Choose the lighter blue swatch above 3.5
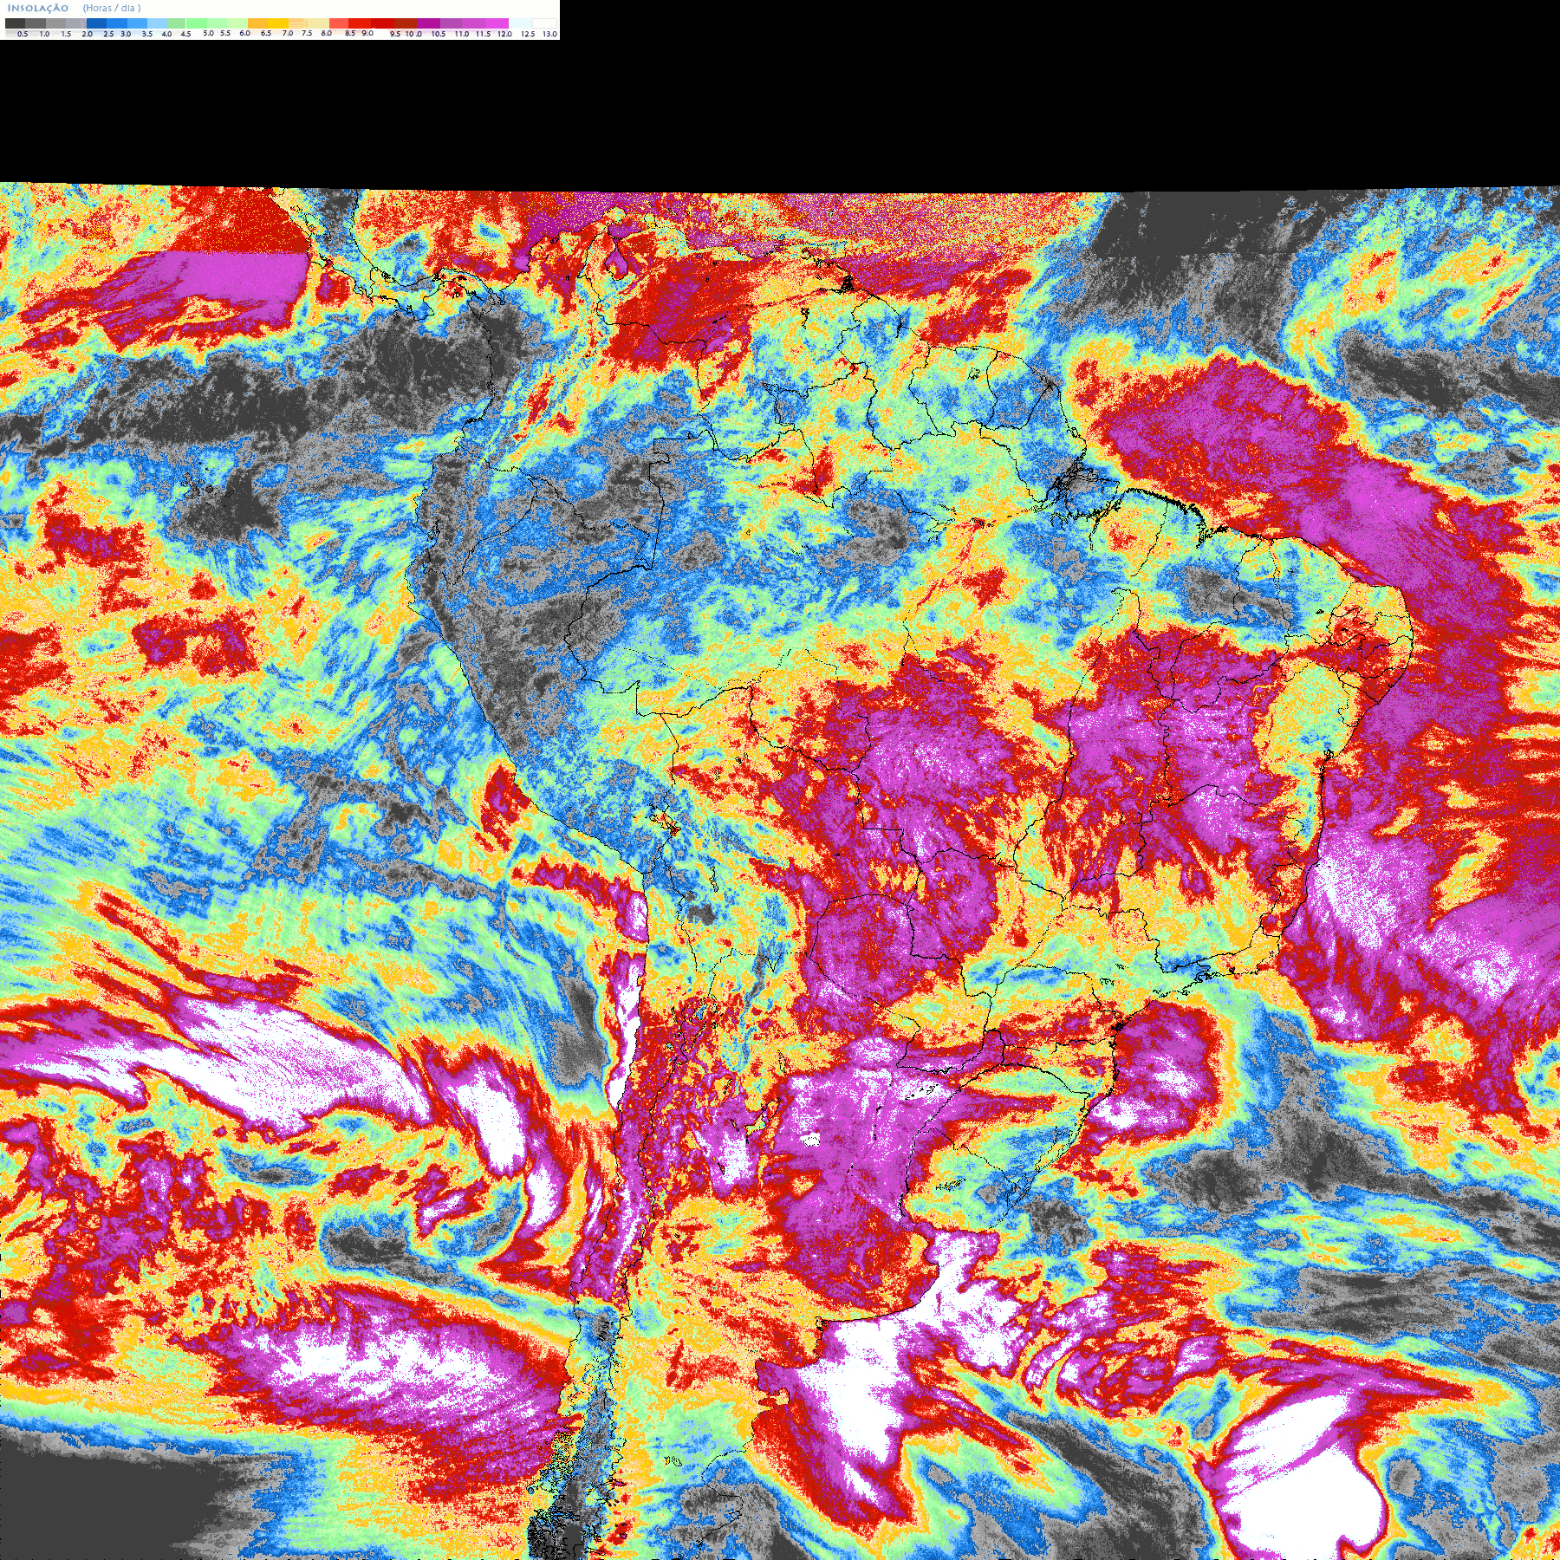Screen dimensions: 1560x1560 click(137, 23)
